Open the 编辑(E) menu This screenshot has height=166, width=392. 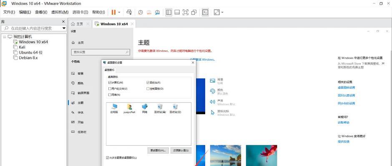[x=25, y=12]
